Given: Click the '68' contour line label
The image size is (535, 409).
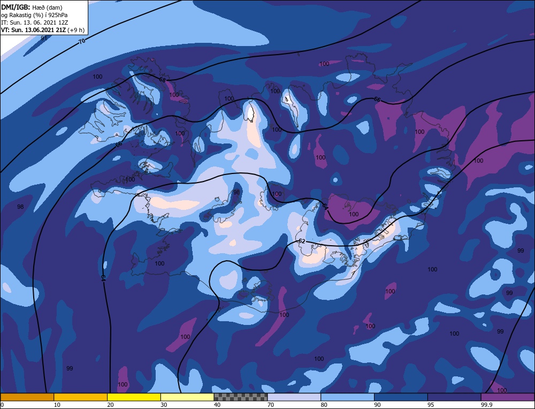Looking at the screenshot, I should [x=163, y=80].
